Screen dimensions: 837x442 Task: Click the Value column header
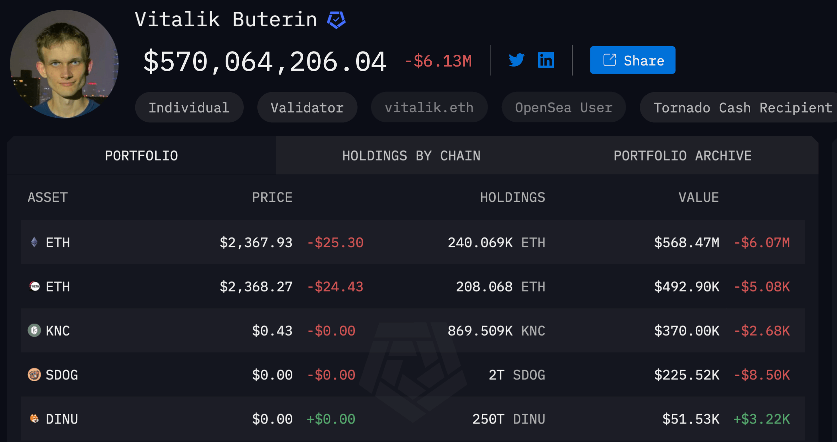698,198
